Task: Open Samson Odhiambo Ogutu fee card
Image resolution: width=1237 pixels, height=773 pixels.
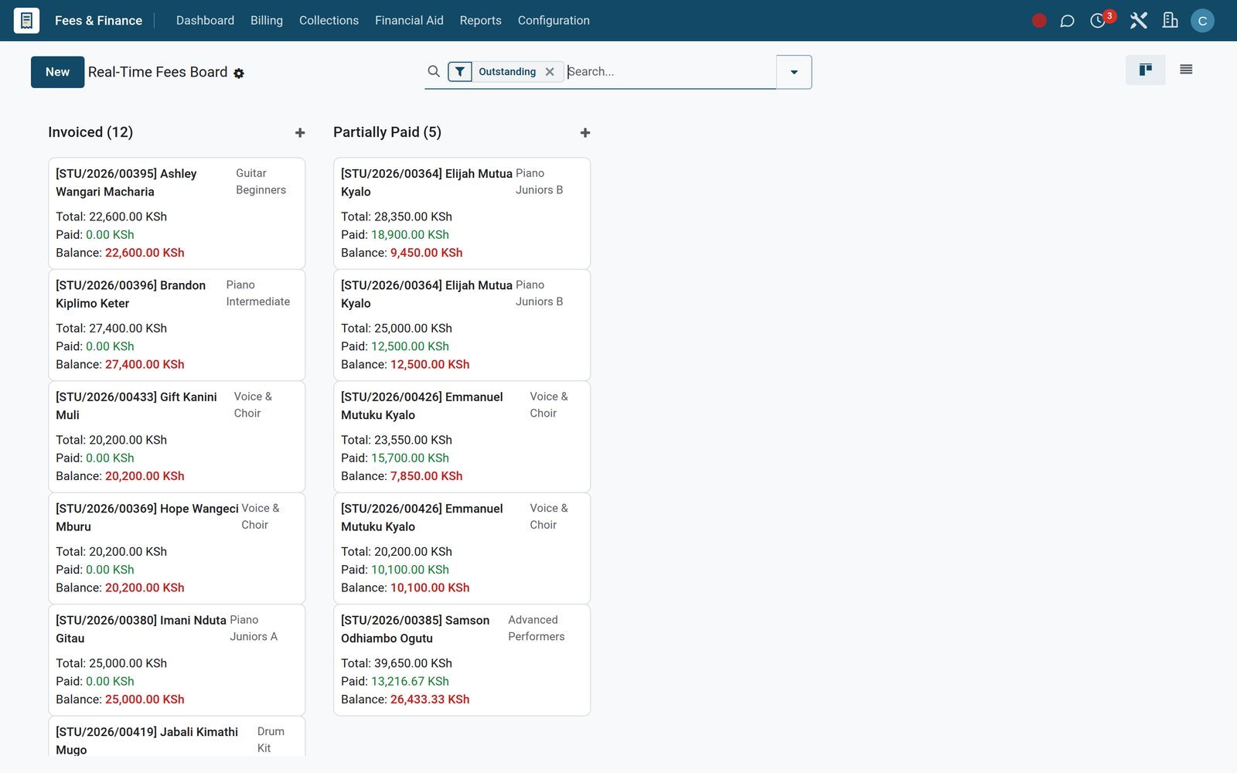Action: [462, 660]
